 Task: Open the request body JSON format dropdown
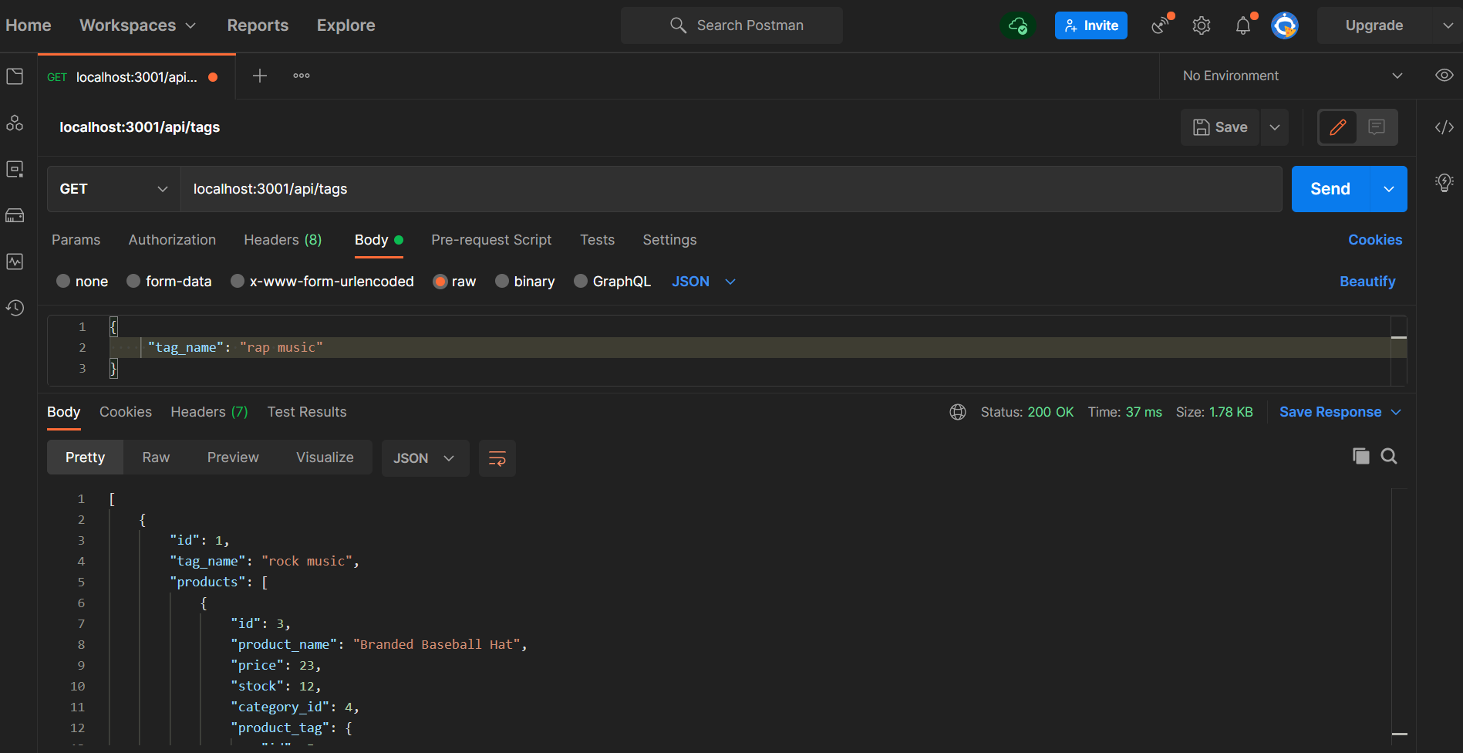click(x=703, y=282)
